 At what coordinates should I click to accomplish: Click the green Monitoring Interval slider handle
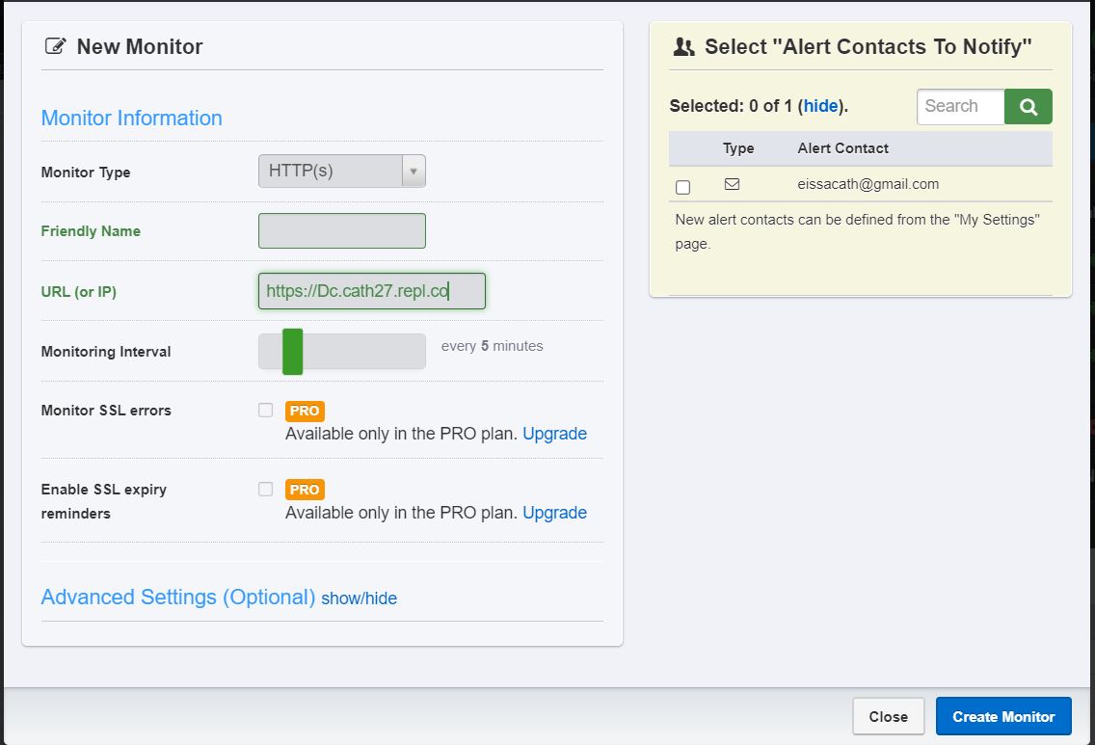click(x=292, y=351)
